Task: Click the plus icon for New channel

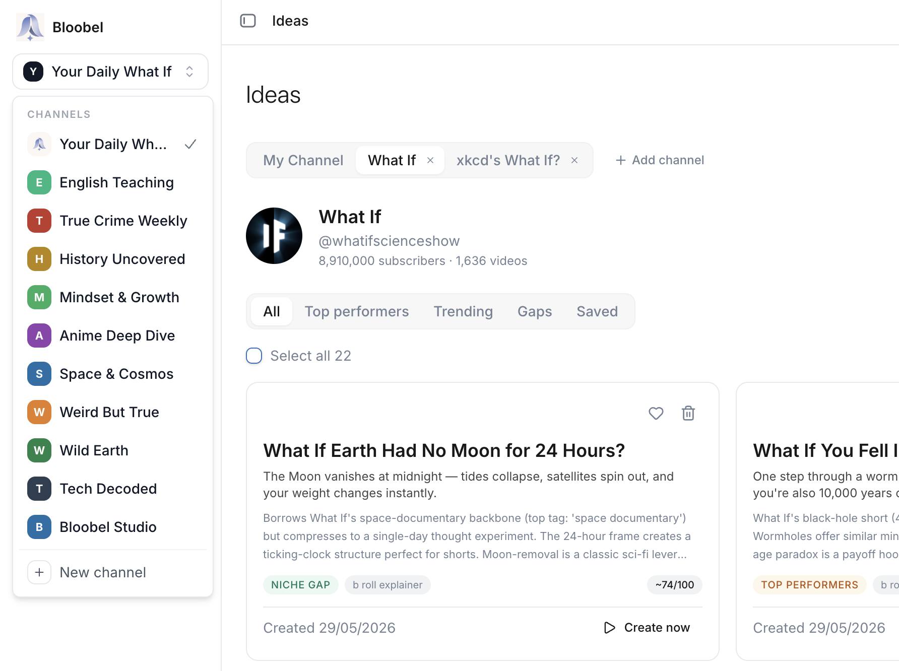Action: pos(39,572)
